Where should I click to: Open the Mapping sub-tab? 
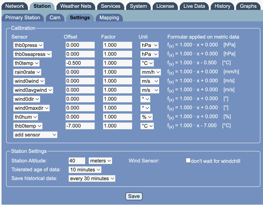pyautogui.click(x=109, y=18)
